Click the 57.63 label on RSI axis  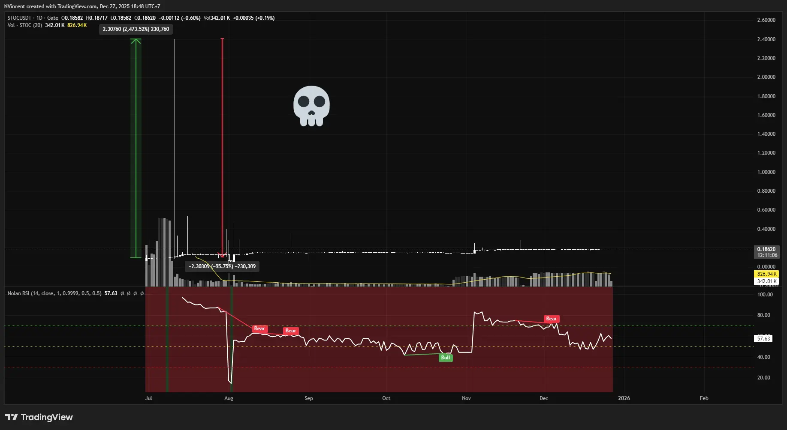pos(763,338)
